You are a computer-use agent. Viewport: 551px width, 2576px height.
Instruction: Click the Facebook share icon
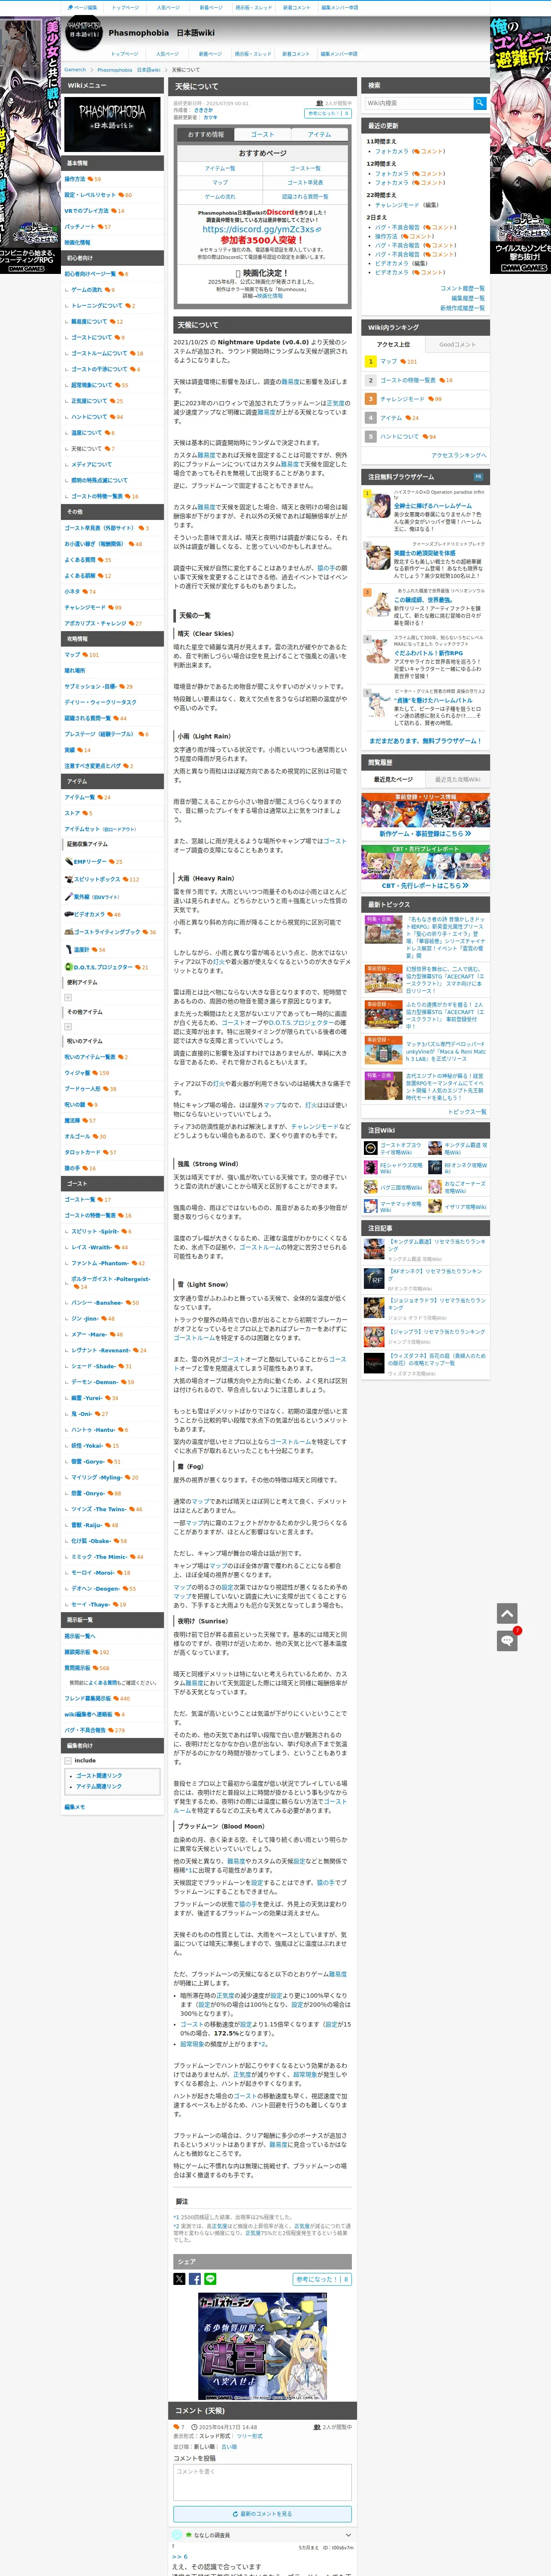[x=195, y=2279]
